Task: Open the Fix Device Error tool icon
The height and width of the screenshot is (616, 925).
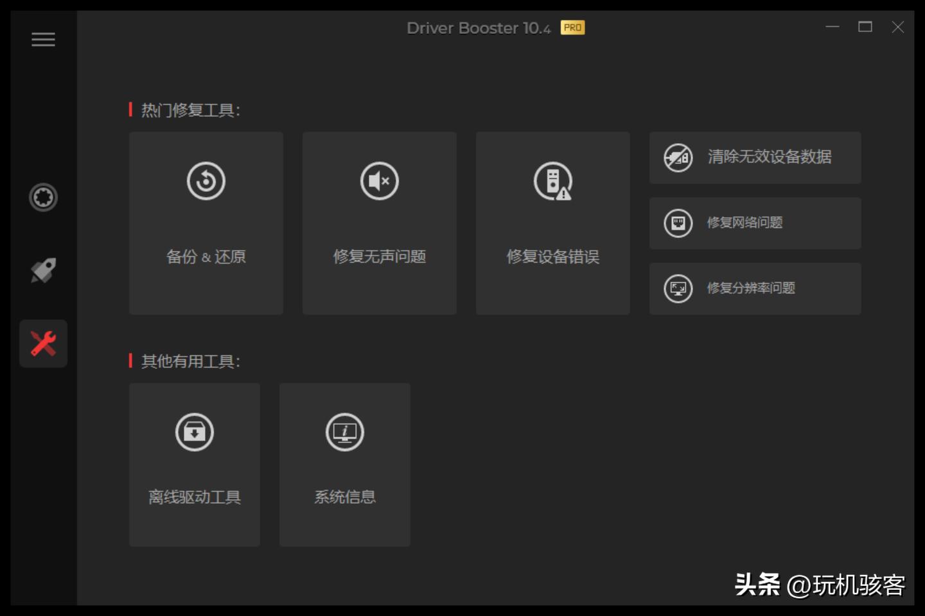Action: pos(552,180)
